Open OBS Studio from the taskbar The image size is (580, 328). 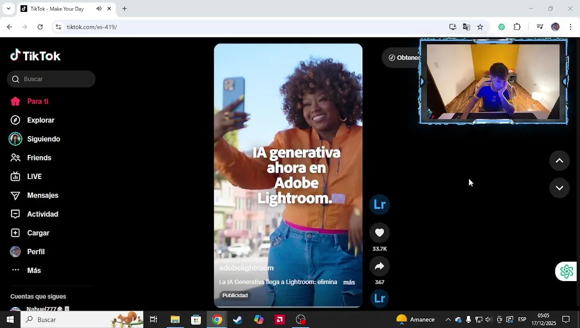[301, 320]
